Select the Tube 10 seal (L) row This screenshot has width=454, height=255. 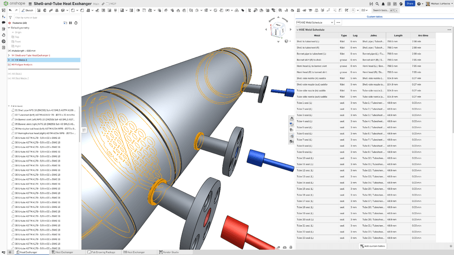(365, 158)
